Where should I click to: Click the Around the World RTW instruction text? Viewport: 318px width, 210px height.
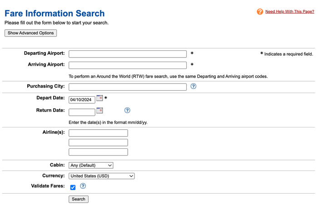(x=168, y=77)
